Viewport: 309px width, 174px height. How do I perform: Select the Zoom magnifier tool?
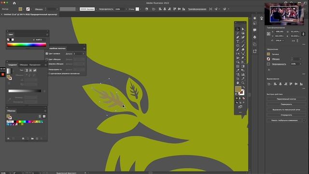coord(243,83)
